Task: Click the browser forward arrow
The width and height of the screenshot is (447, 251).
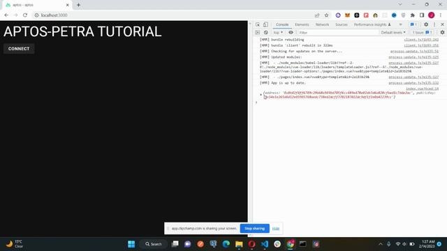Action: pyautogui.click(x=15, y=15)
